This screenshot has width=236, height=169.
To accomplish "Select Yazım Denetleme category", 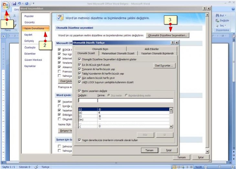I will click(36, 28).
